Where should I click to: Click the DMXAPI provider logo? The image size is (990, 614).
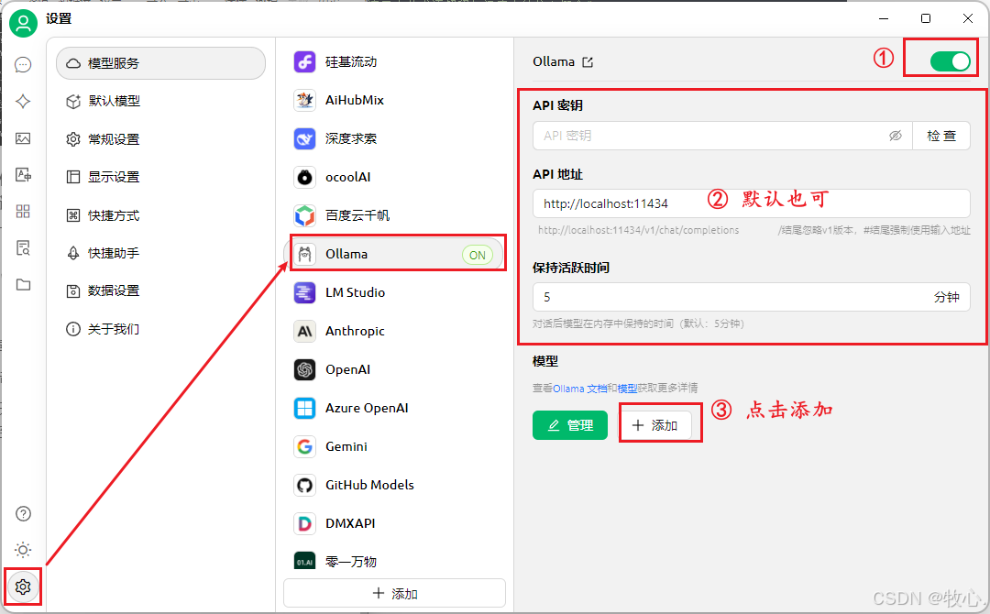point(305,524)
